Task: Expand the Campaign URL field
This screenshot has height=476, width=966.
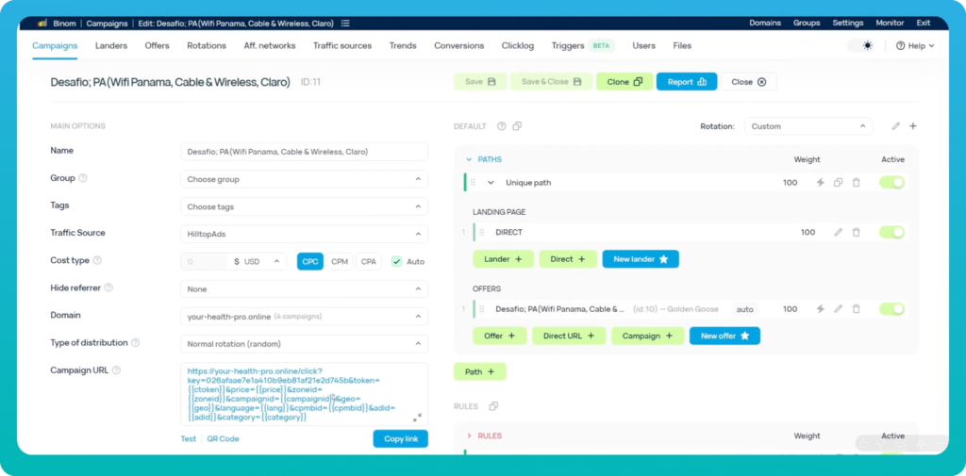Action: (417, 418)
